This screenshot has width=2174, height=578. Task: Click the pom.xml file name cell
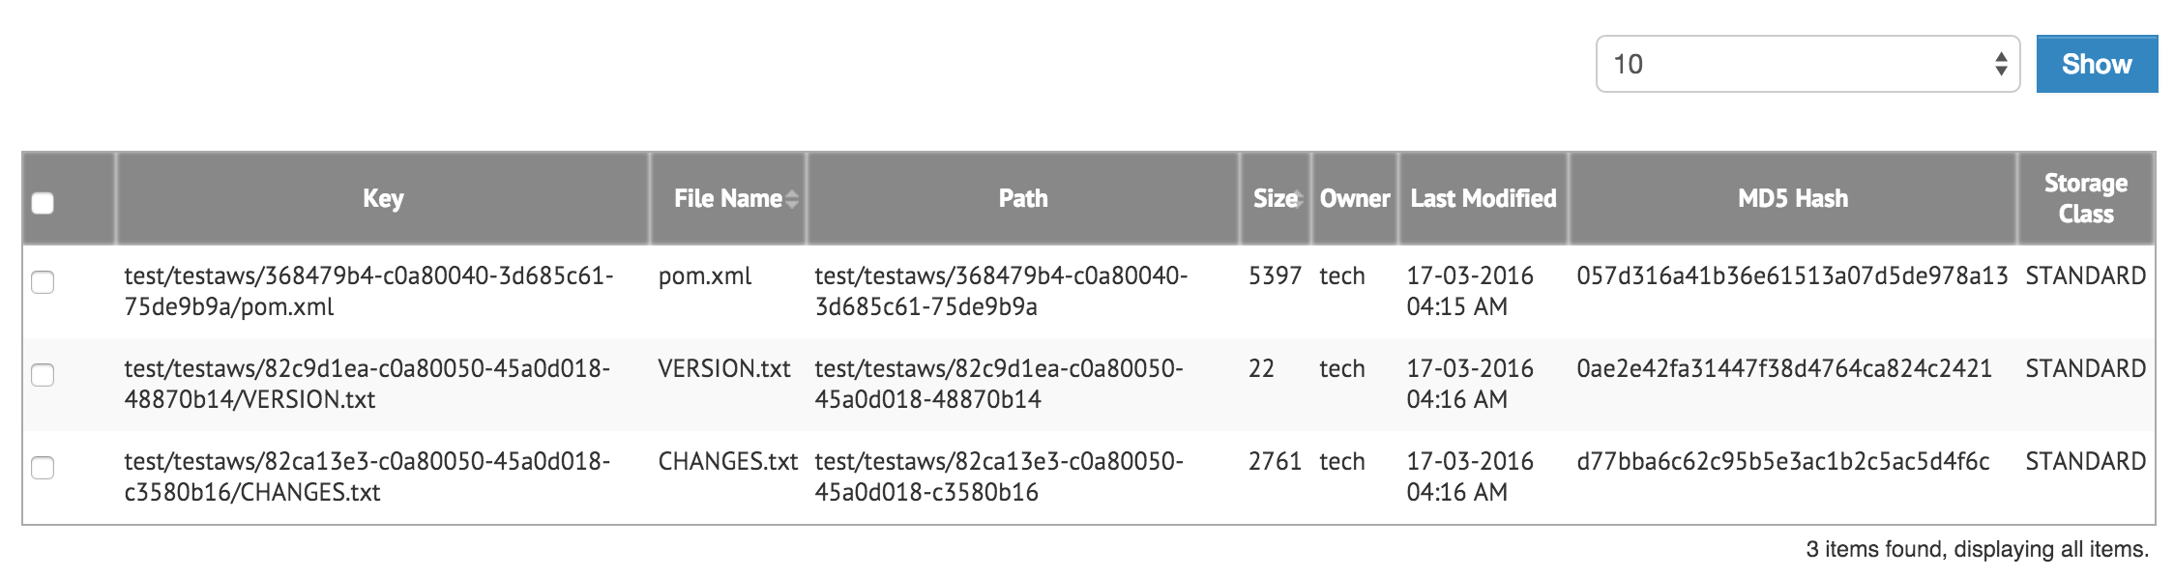(x=705, y=276)
